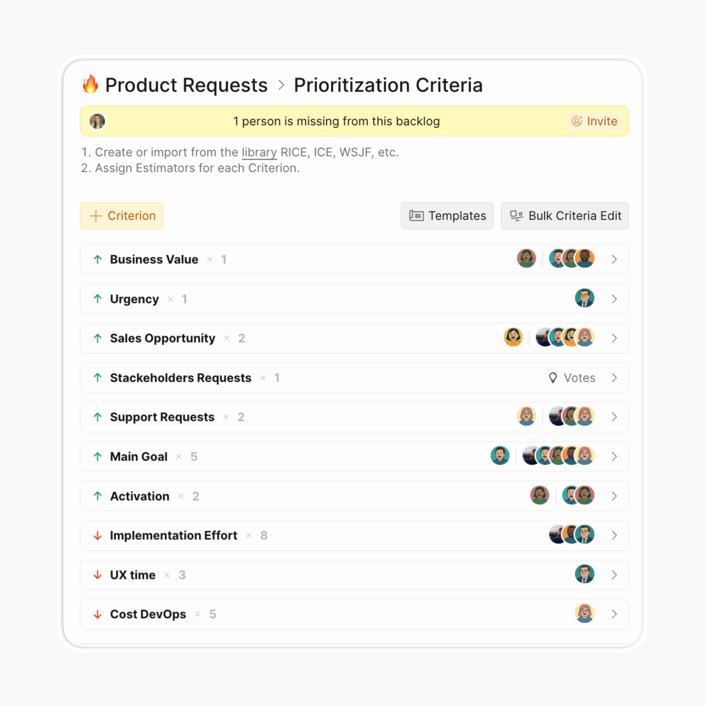Open the Activation criterion chevron

coord(614,496)
